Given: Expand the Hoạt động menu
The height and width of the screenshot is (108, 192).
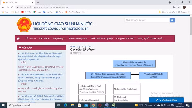Looking at the screenshot, I should (59, 39).
